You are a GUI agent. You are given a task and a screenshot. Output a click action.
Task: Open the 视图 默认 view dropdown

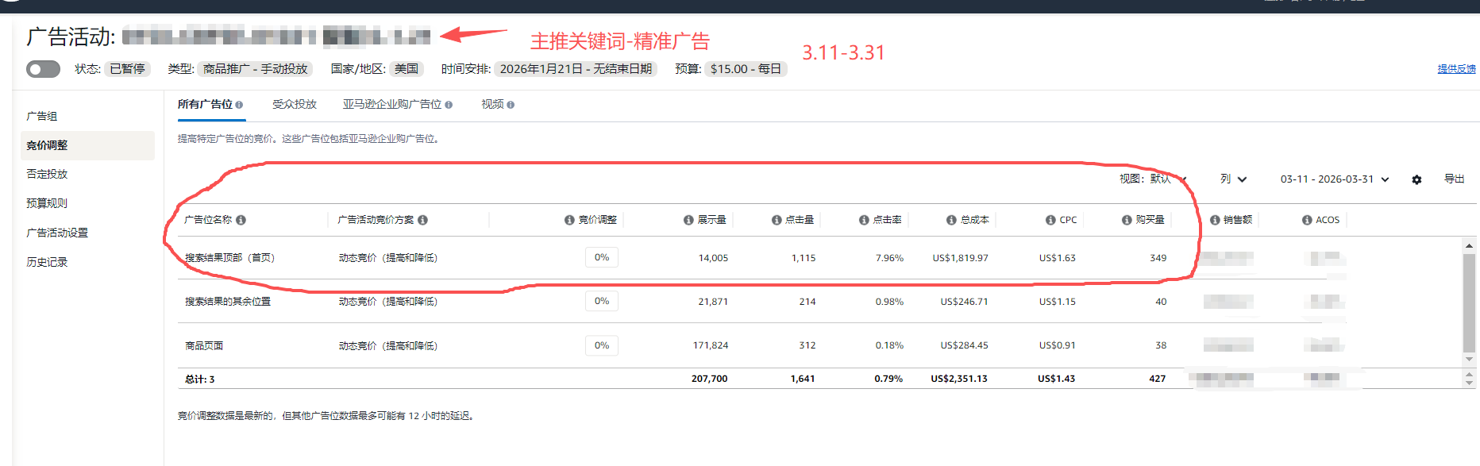[1153, 179]
